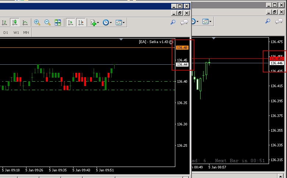Click the chart shift triangle marker on left chart
The height and width of the screenshot is (178, 287).
tap(121, 39)
